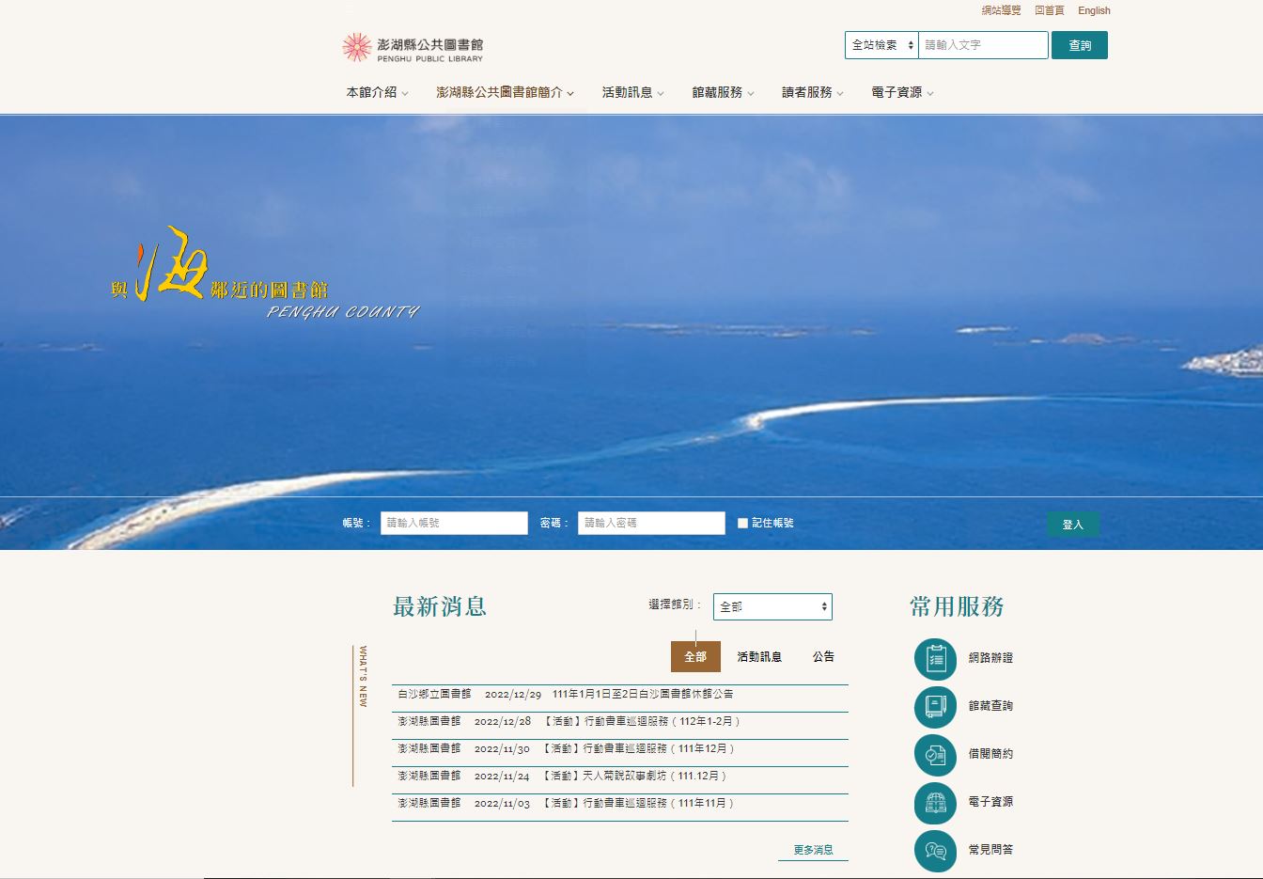Click the 登入 login button
1263x879 pixels.
[x=1073, y=525]
